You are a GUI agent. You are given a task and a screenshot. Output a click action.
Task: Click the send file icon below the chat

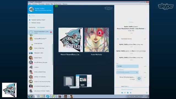coord(128,93)
